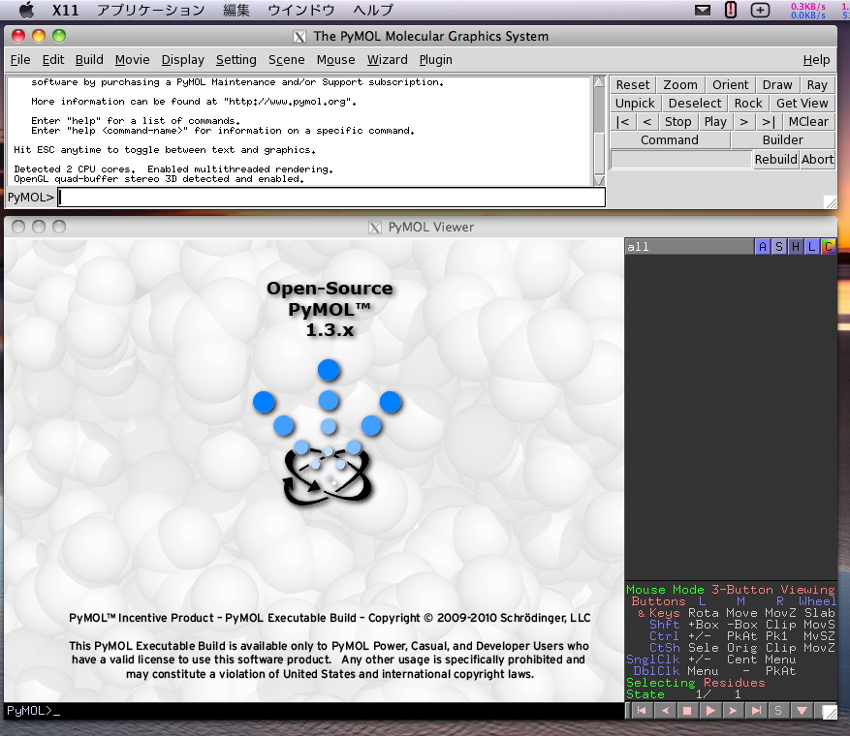Screen dimensions: 850x736
Task: Open the Mouse menu
Action: click(x=336, y=60)
